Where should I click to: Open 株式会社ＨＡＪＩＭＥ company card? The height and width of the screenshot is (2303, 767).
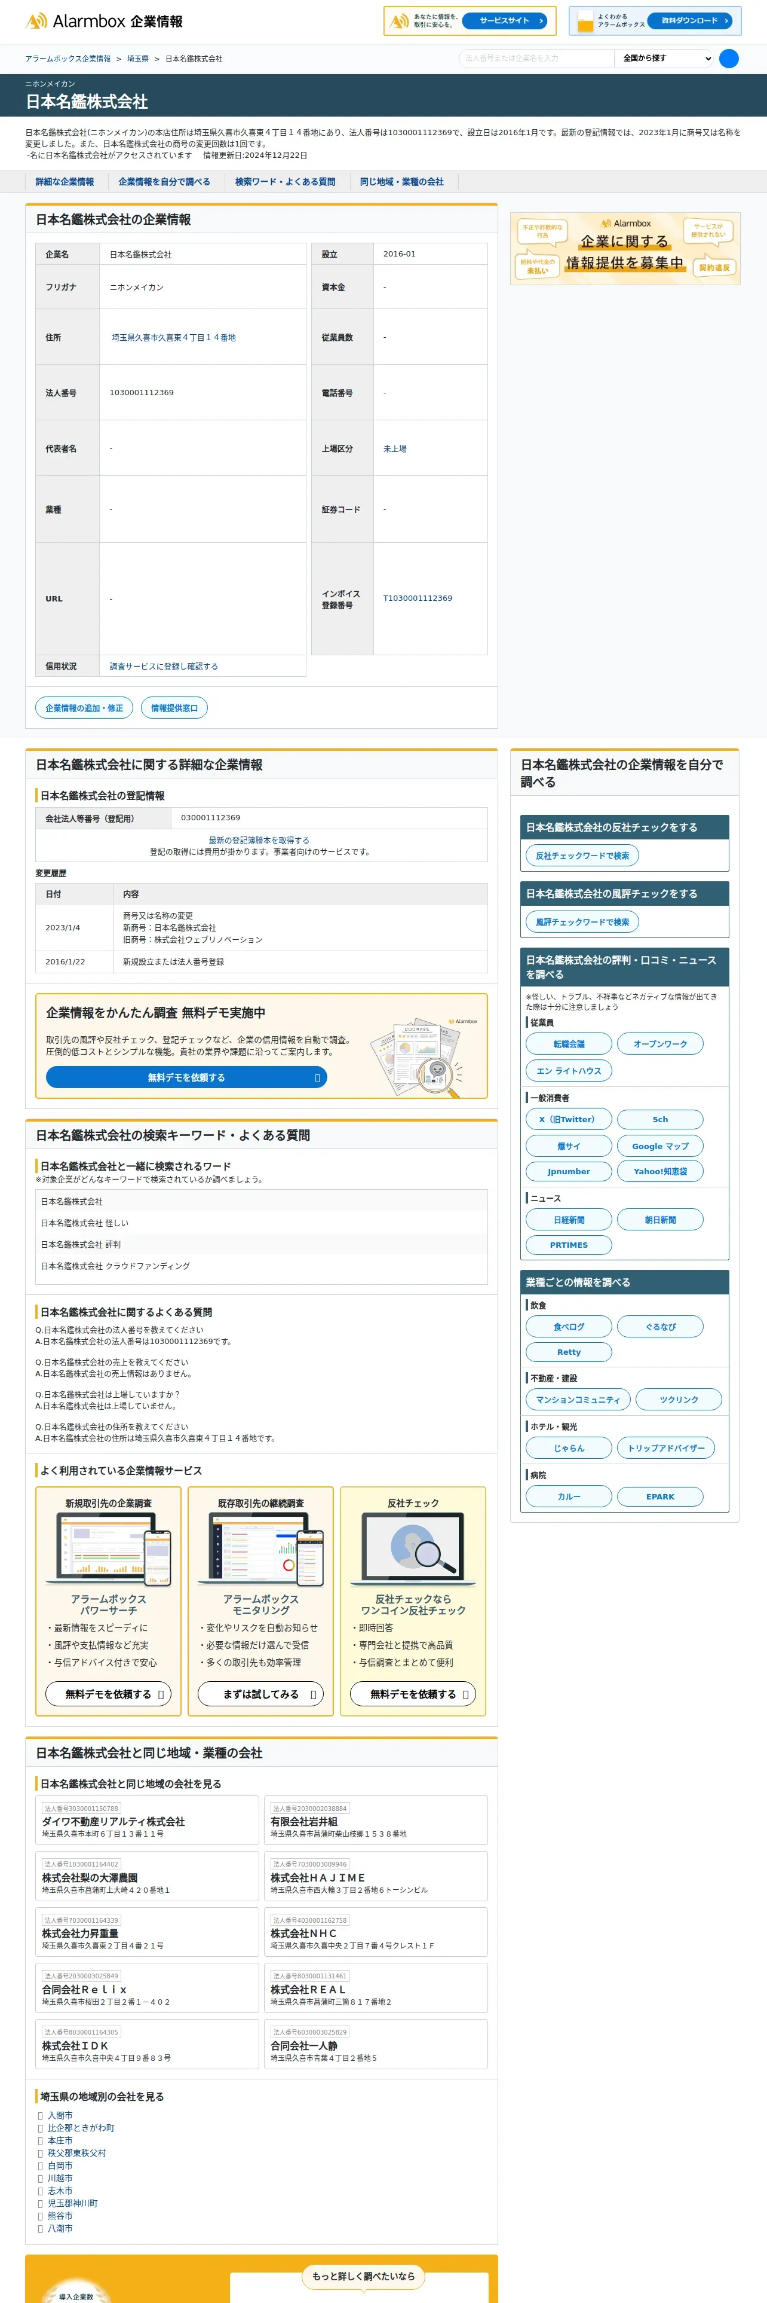tap(376, 1876)
